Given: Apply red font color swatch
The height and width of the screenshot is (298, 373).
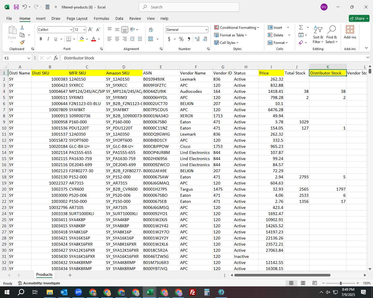Looking at the screenshot, I should 94,39.
